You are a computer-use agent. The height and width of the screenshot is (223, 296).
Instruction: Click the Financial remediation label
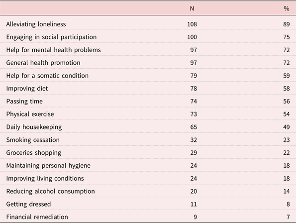37,217
